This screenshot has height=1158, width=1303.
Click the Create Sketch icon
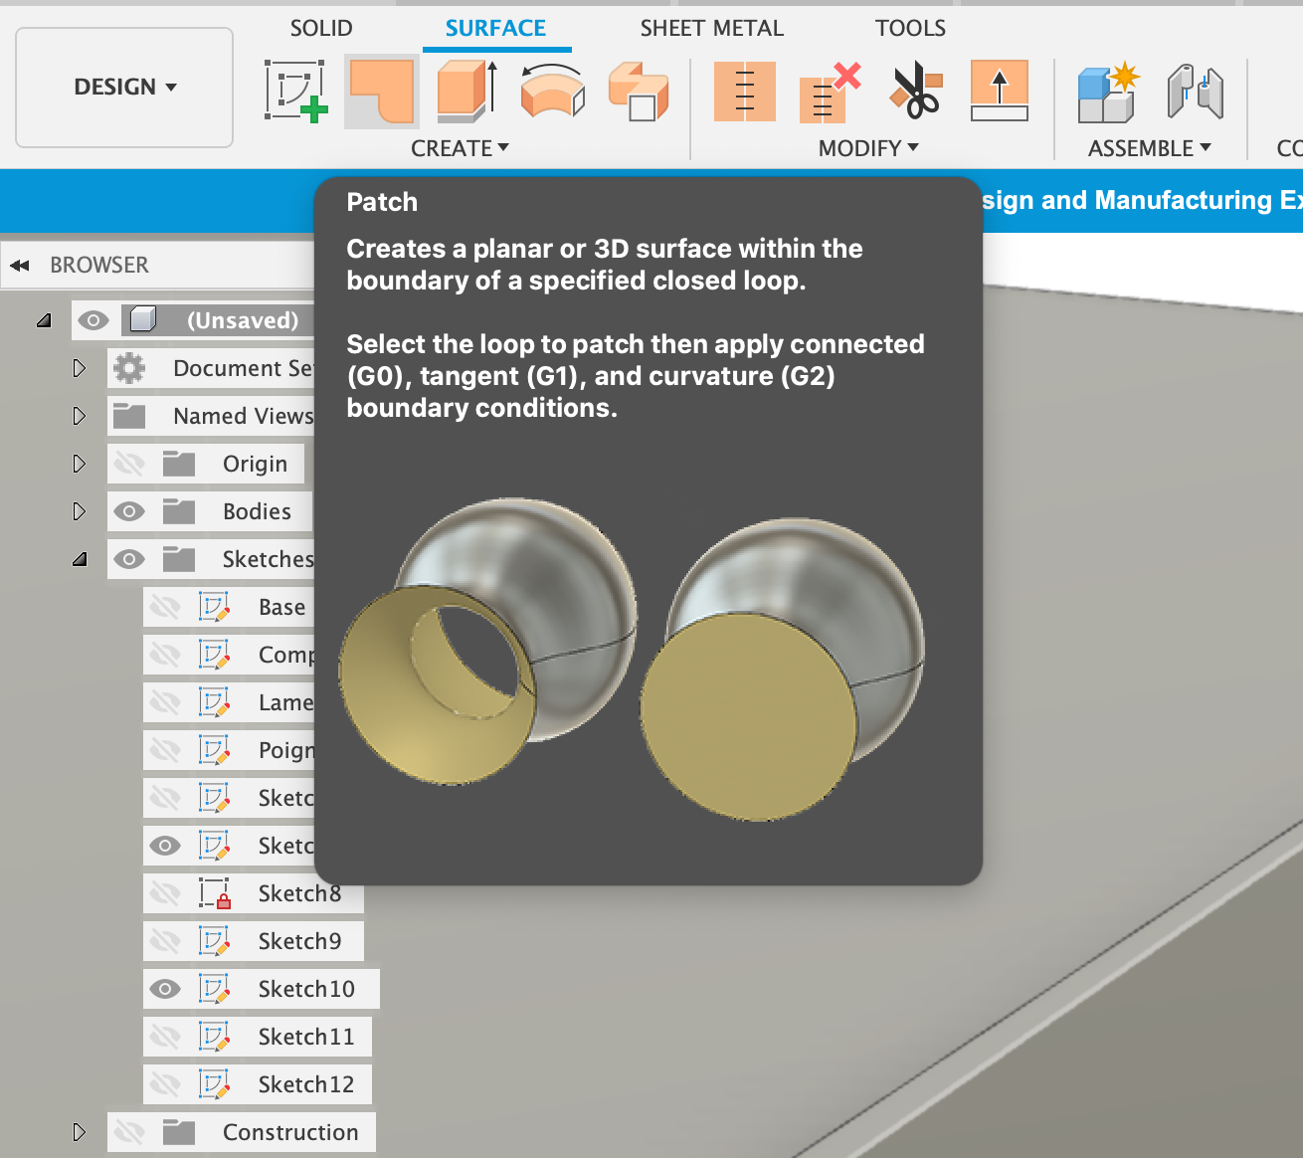pos(295,91)
